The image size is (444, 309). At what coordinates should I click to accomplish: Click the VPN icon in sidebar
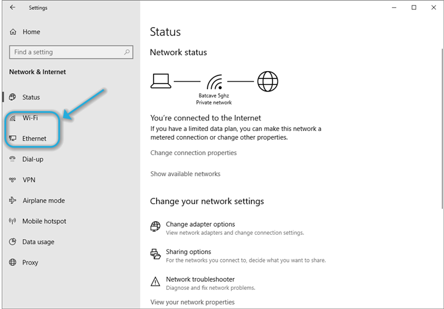[x=12, y=179]
